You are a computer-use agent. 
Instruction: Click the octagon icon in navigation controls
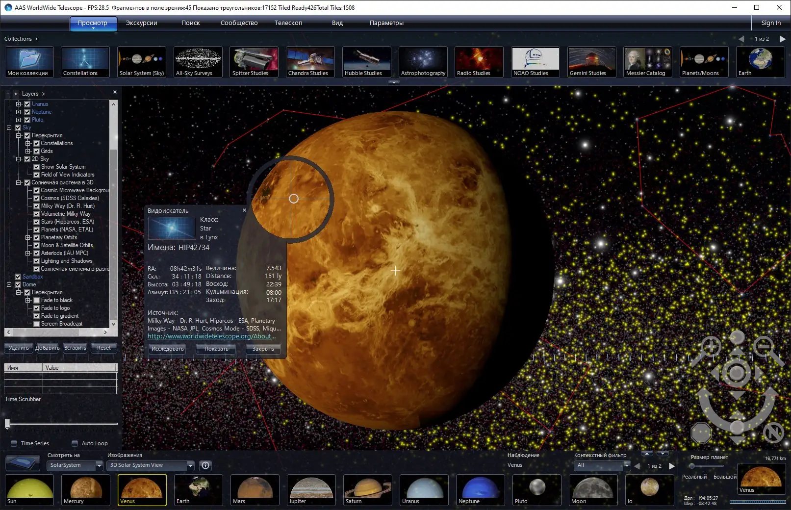pos(701,433)
